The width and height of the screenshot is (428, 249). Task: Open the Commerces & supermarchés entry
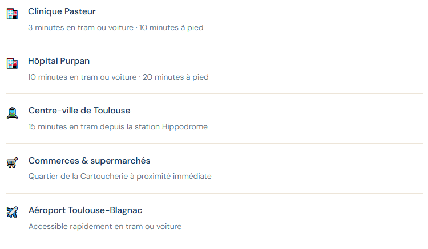tap(89, 161)
